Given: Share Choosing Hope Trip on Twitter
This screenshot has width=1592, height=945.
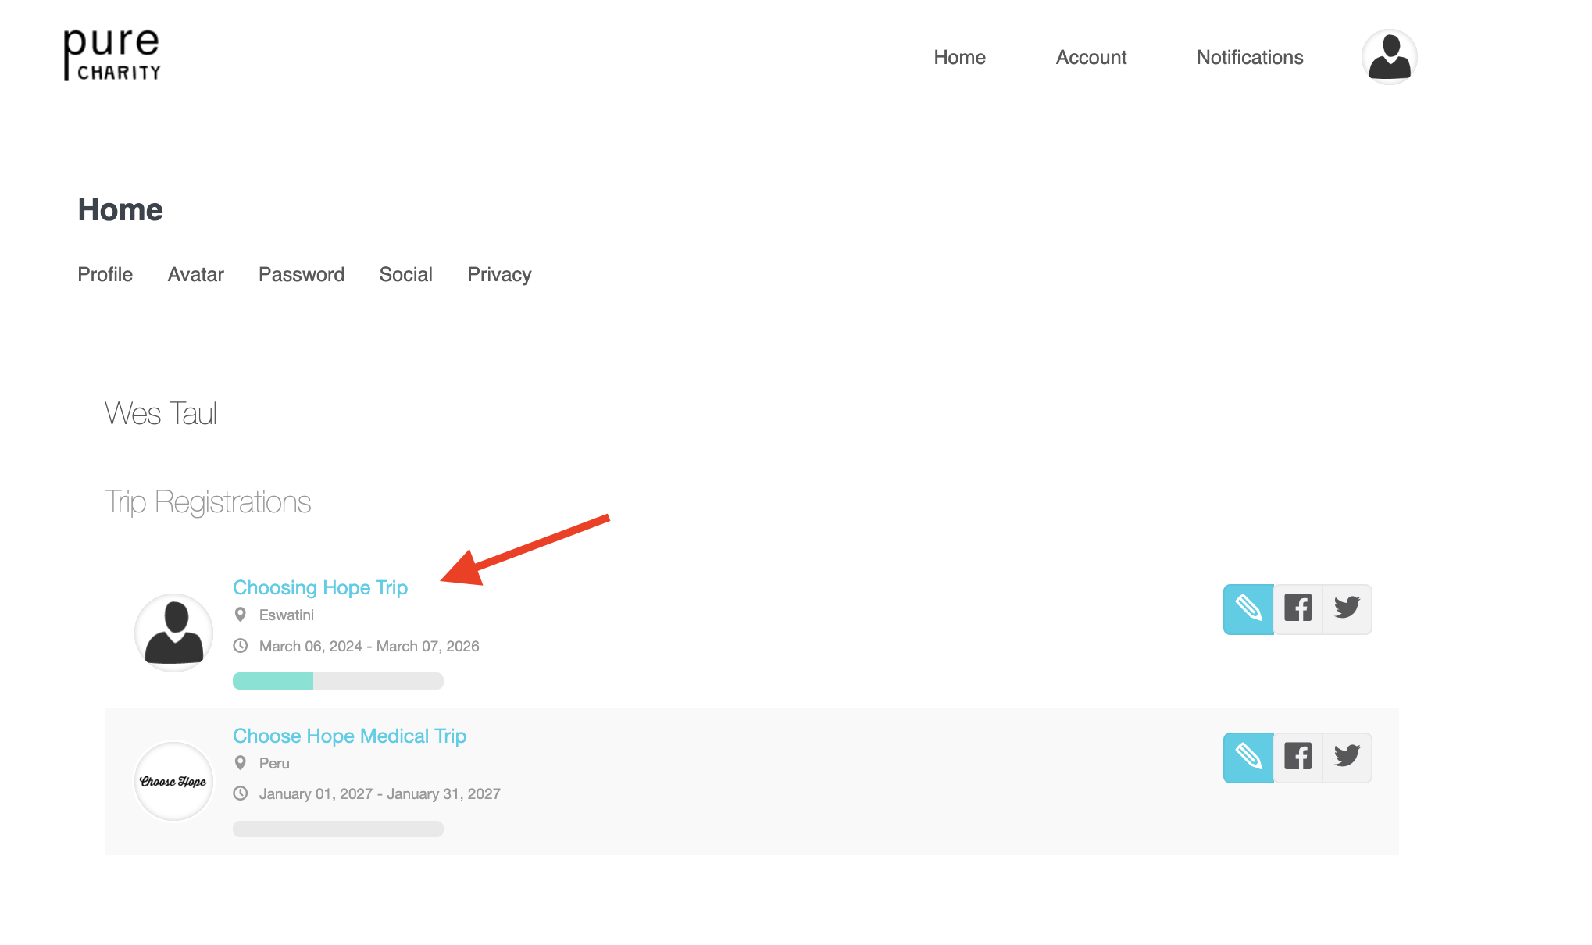Looking at the screenshot, I should tap(1347, 609).
